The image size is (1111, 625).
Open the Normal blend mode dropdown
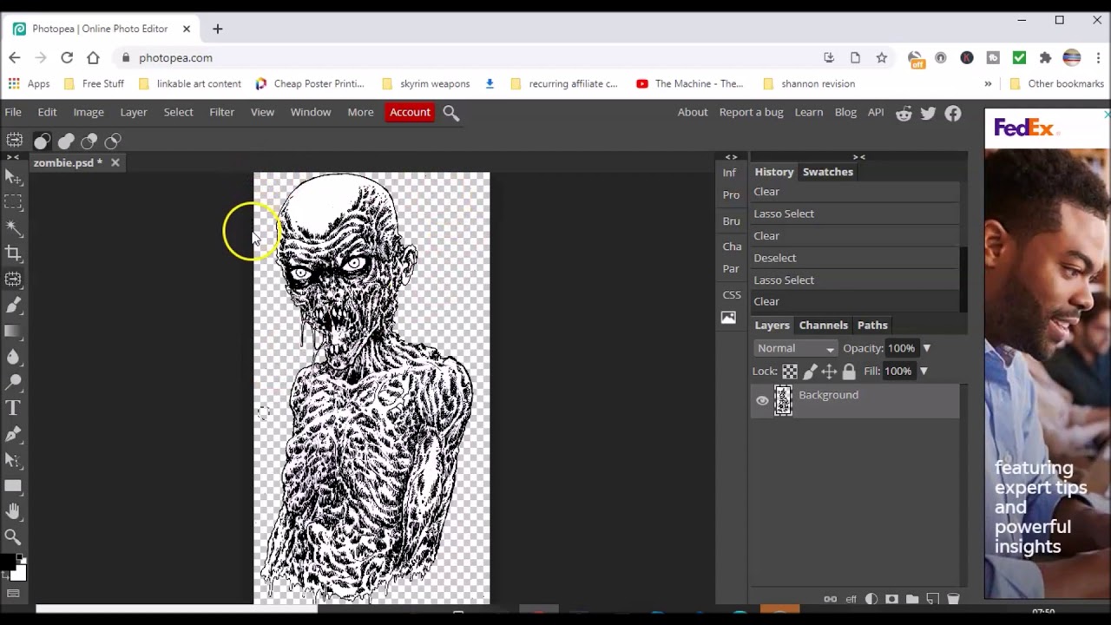pyautogui.click(x=795, y=348)
